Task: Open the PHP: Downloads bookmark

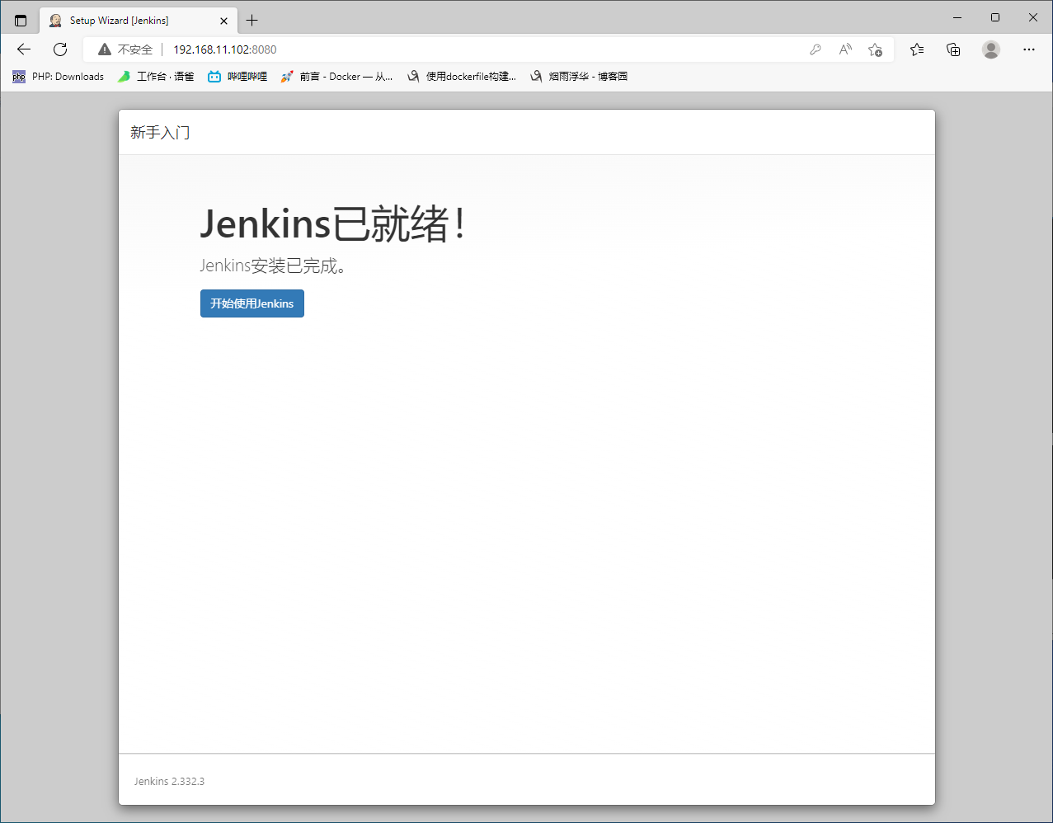Action: pos(58,77)
